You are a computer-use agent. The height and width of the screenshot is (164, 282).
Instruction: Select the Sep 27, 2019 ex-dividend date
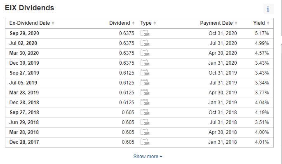(24, 73)
